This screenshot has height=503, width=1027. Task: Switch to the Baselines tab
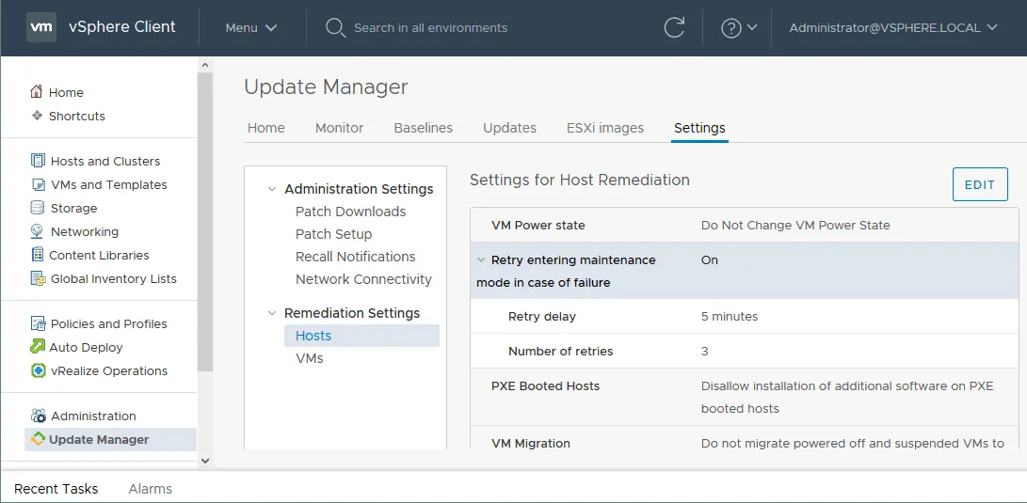pyautogui.click(x=423, y=128)
